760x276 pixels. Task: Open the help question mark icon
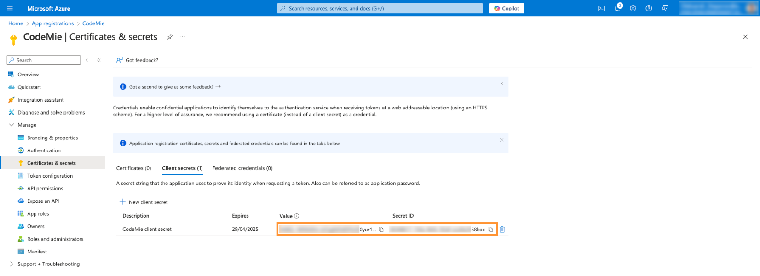[x=649, y=8]
